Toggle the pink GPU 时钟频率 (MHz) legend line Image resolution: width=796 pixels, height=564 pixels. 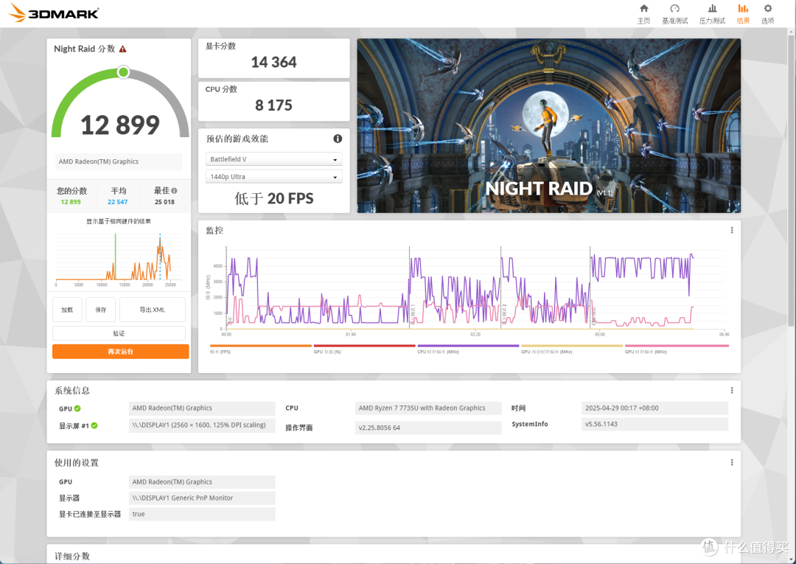(x=677, y=349)
